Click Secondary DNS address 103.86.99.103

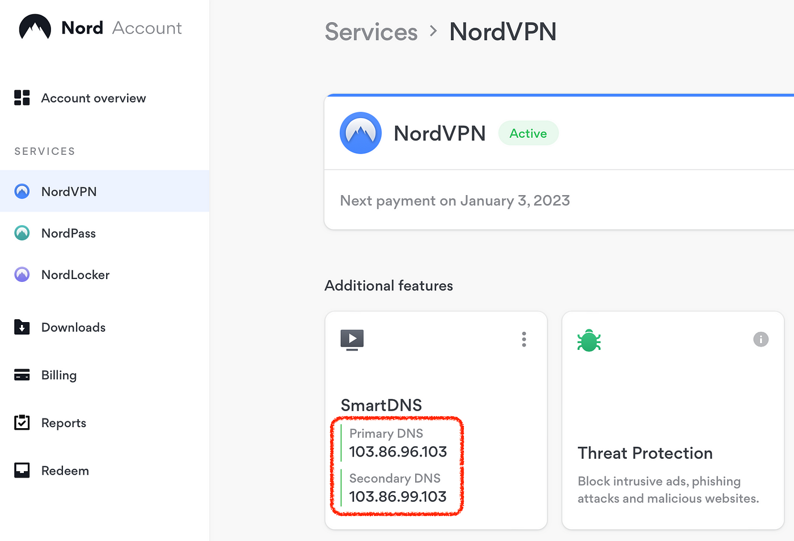[398, 496]
